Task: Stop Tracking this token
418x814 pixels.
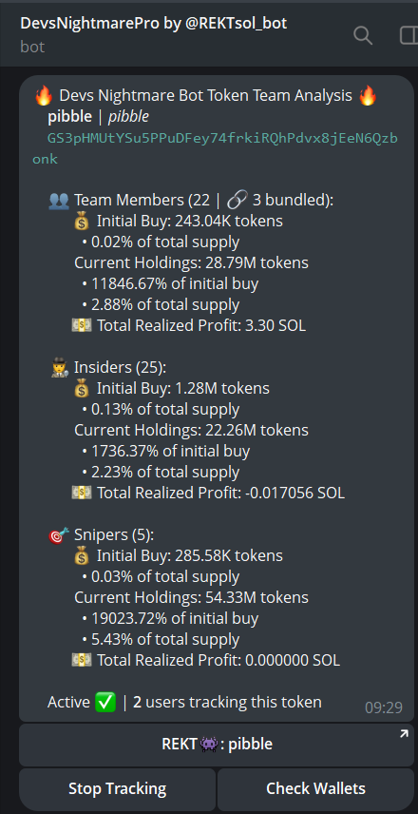Action: pyautogui.click(x=117, y=788)
